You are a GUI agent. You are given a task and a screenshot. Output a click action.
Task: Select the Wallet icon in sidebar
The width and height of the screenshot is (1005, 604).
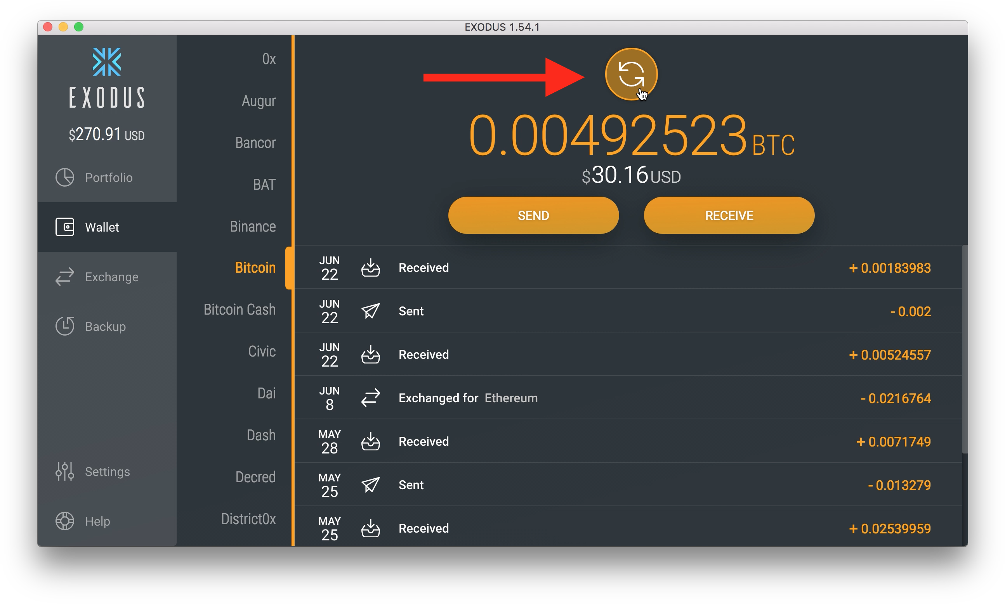[65, 227]
